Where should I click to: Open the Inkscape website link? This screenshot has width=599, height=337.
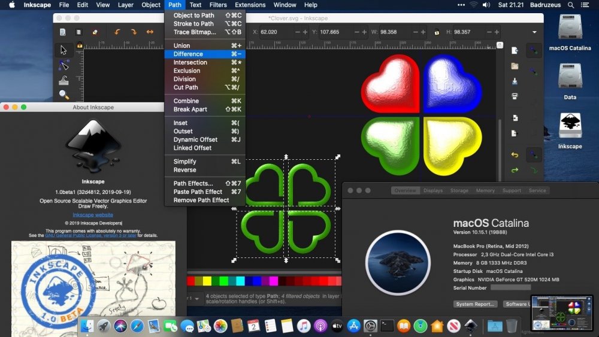coord(93,215)
